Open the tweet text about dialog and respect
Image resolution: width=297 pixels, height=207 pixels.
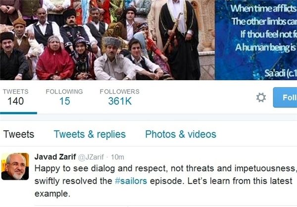click(x=166, y=181)
